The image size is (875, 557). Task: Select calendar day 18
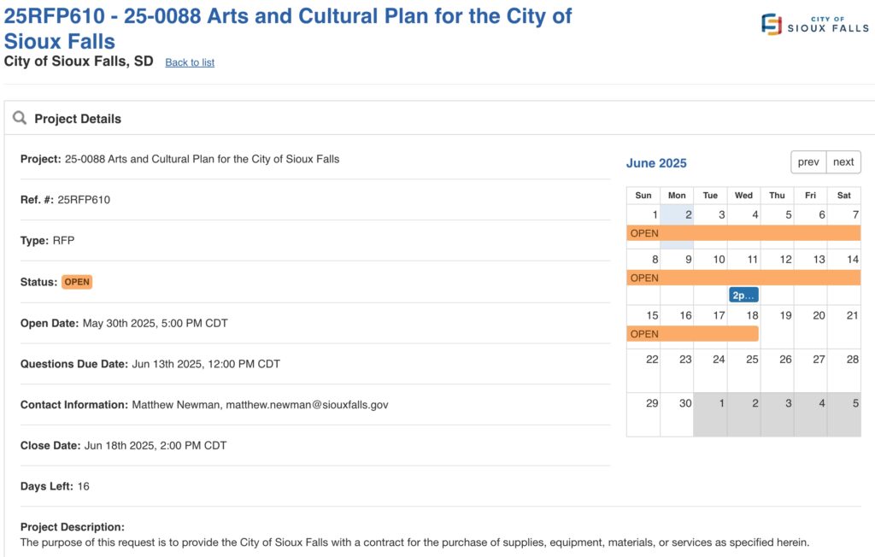(x=752, y=315)
